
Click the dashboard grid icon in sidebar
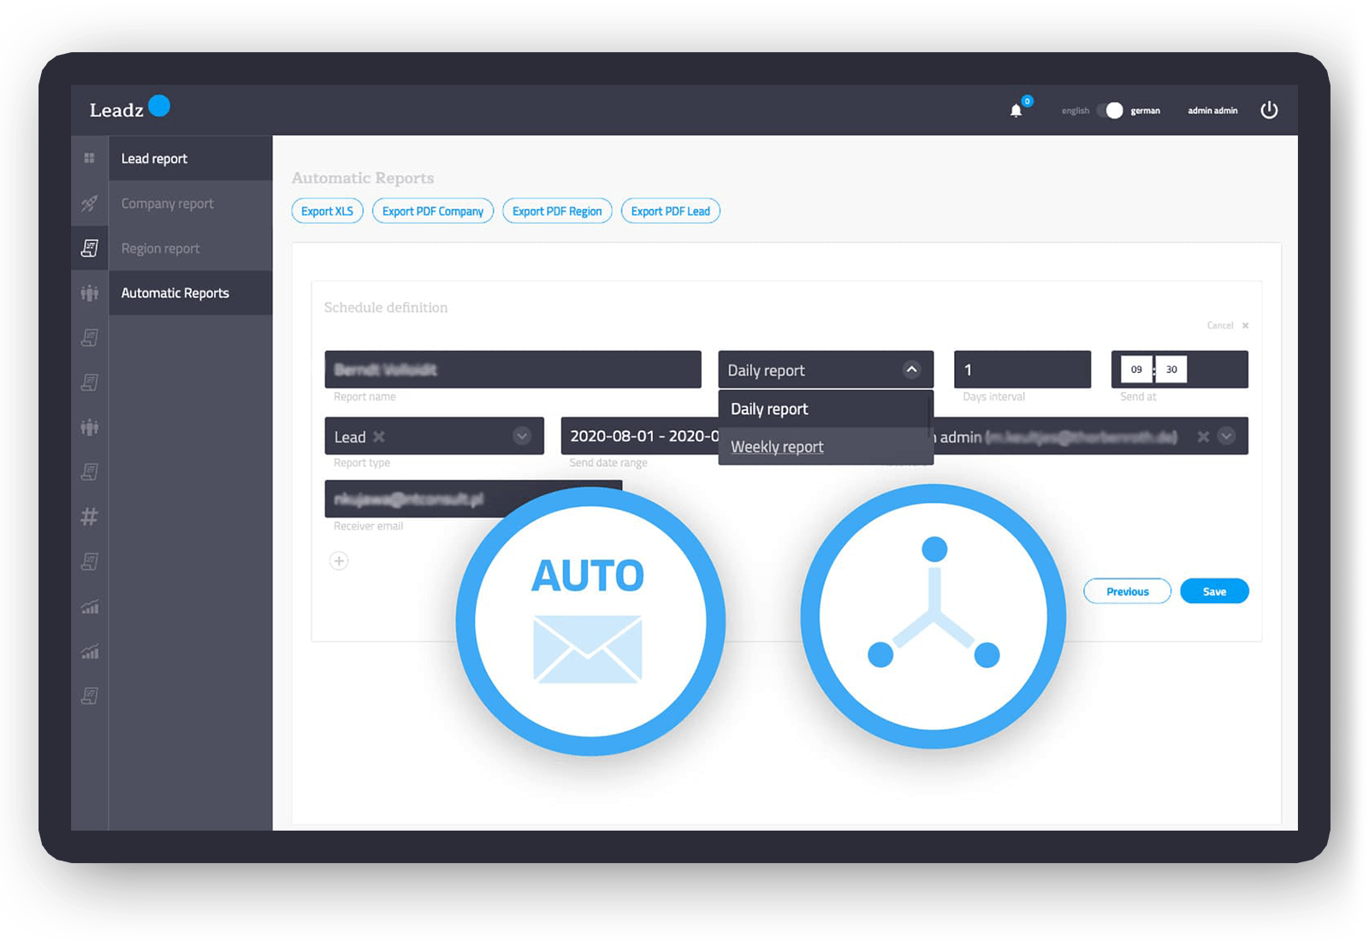pyautogui.click(x=89, y=158)
